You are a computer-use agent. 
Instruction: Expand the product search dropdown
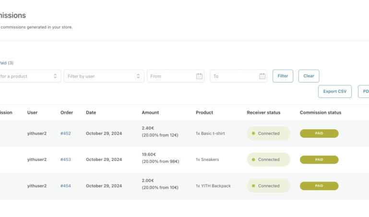30,76
